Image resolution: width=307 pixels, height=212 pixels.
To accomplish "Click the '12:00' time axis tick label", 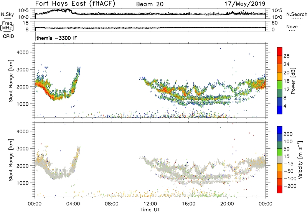I will click(150, 204).
